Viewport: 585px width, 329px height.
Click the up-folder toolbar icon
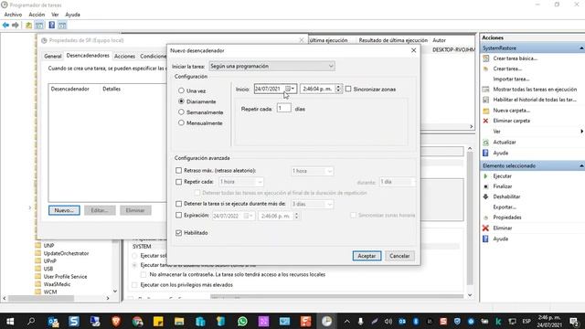28,26
